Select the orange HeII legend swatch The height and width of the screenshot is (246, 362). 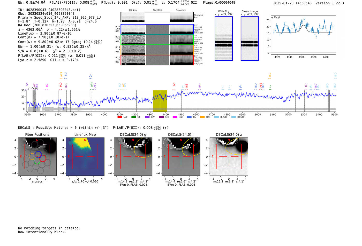pyautogui.click(x=202, y=117)
